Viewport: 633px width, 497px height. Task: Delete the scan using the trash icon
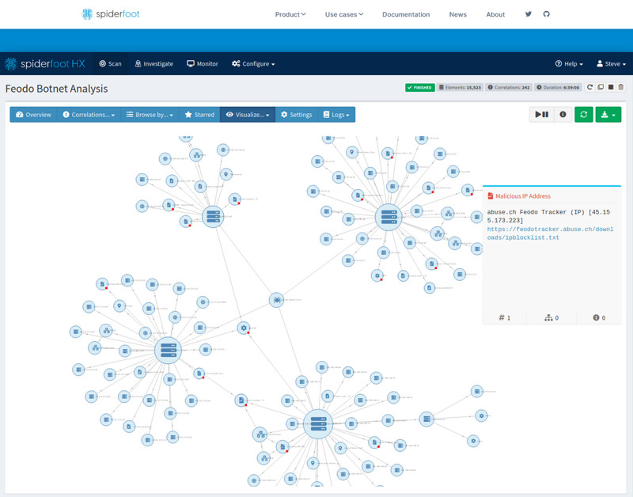pyautogui.click(x=621, y=87)
